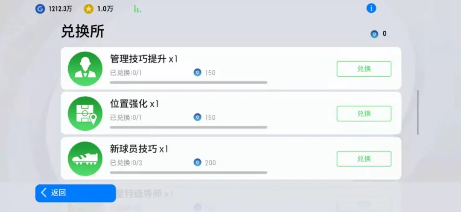
Task: Click the exchange list vertical scrollbar
Action: coord(417,113)
